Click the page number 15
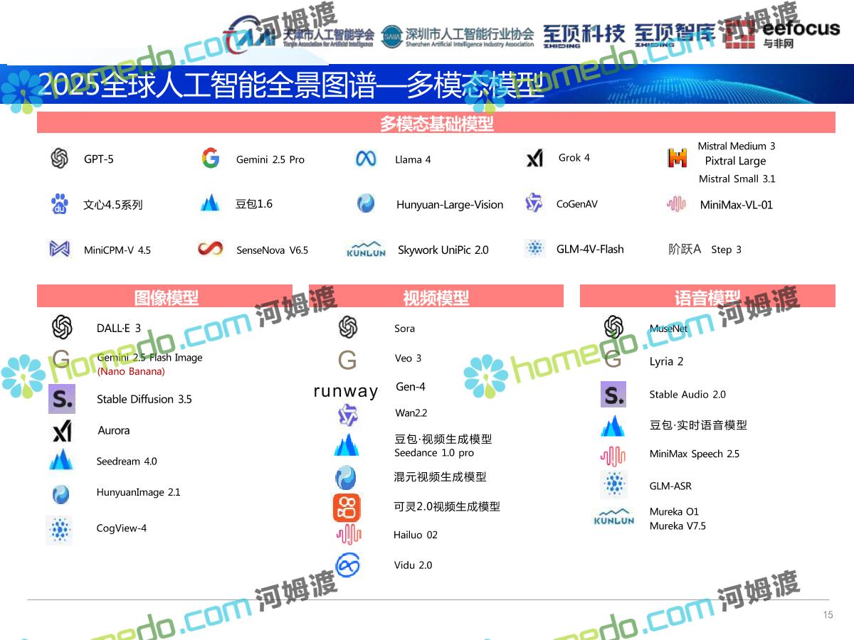854x640 pixels. (x=828, y=615)
